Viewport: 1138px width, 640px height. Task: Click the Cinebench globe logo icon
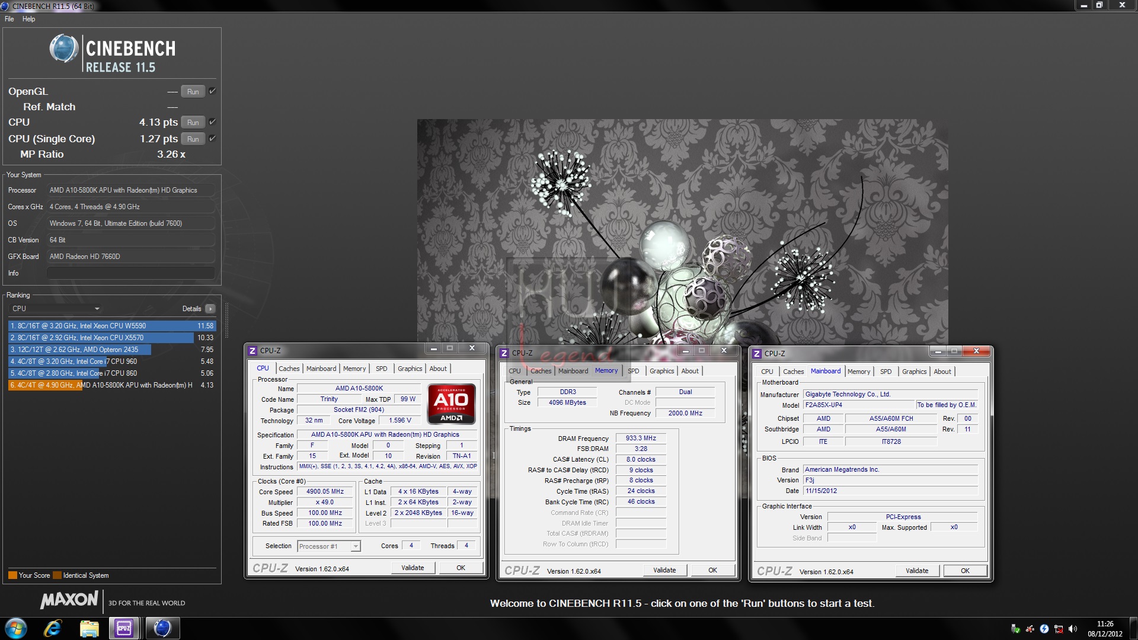click(63, 49)
